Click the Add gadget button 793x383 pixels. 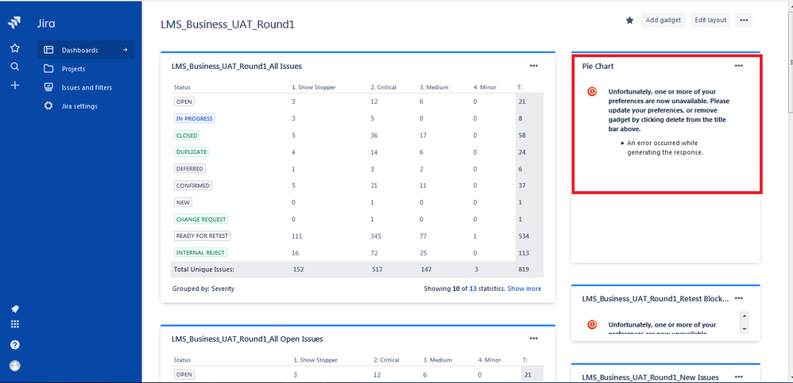pos(663,20)
